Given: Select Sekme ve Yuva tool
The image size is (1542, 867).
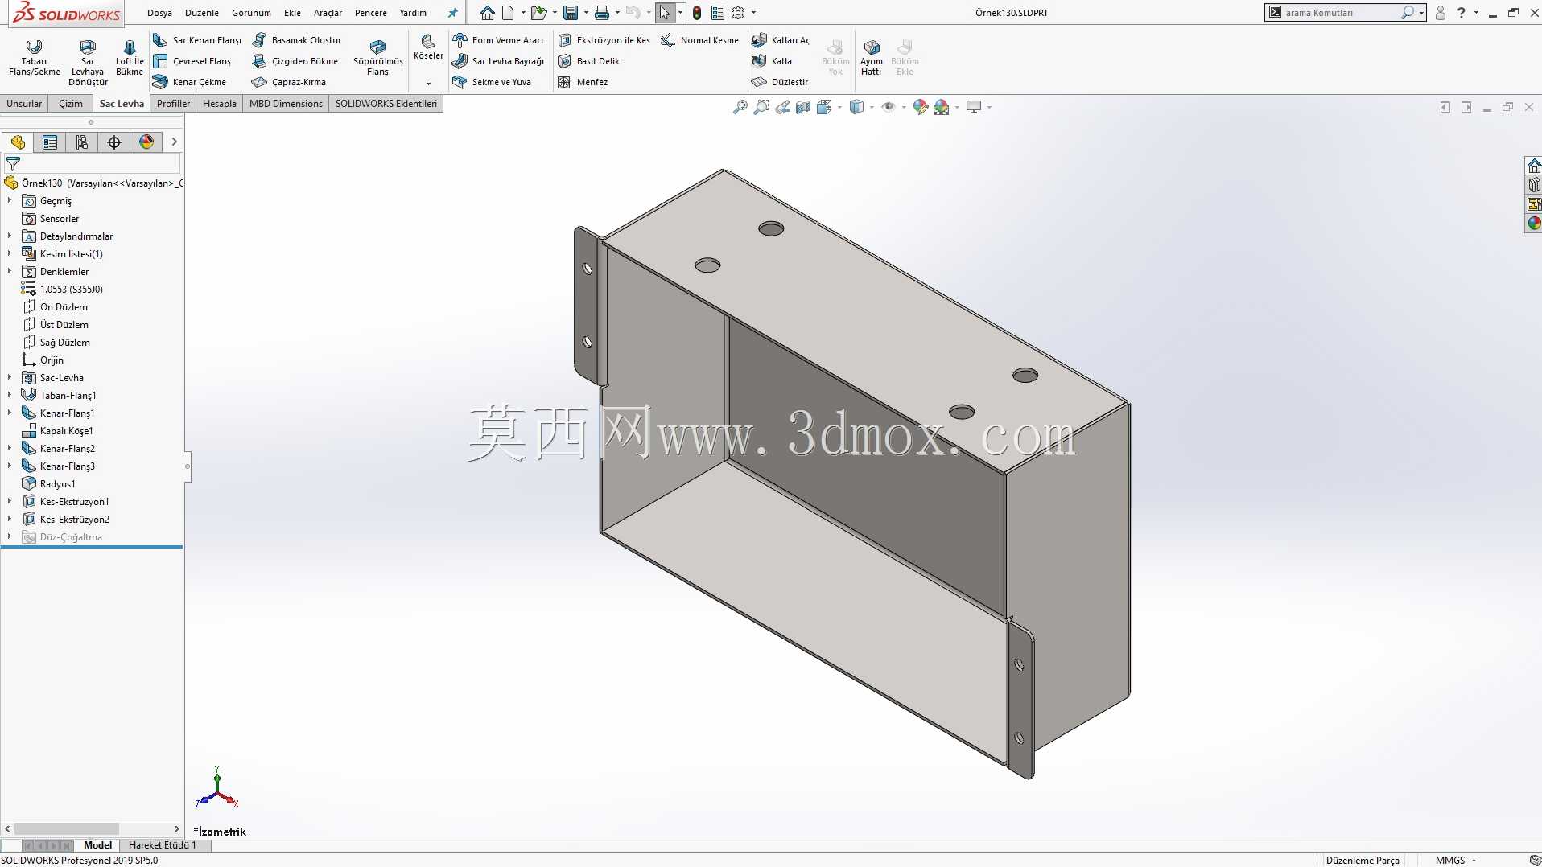Looking at the screenshot, I should point(492,82).
